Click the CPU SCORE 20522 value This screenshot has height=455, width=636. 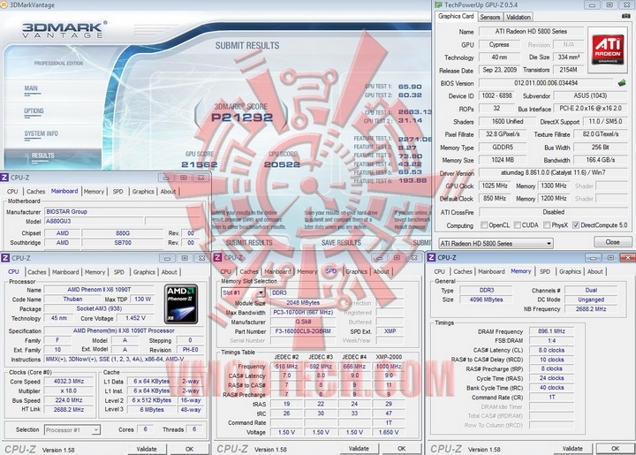(x=282, y=164)
